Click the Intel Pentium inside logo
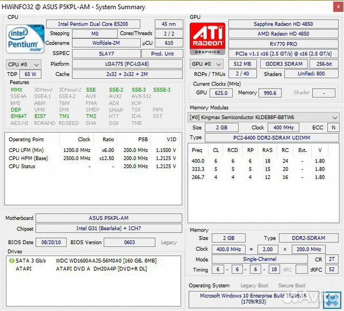Image resolution: width=344 pixels, height=311 pixels. click(25, 39)
